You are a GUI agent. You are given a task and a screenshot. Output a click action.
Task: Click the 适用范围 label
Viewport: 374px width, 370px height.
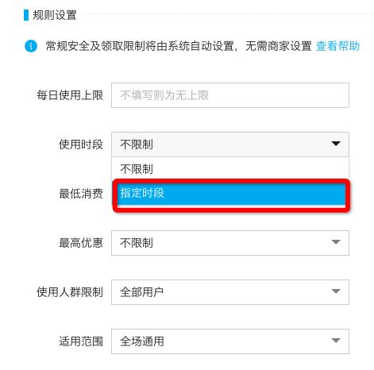pyautogui.click(x=81, y=341)
